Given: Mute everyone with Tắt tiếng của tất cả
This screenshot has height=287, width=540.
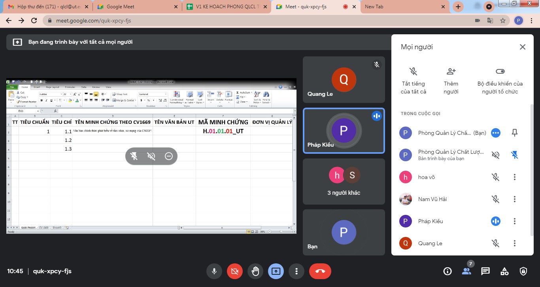Looking at the screenshot, I should (413, 80).
